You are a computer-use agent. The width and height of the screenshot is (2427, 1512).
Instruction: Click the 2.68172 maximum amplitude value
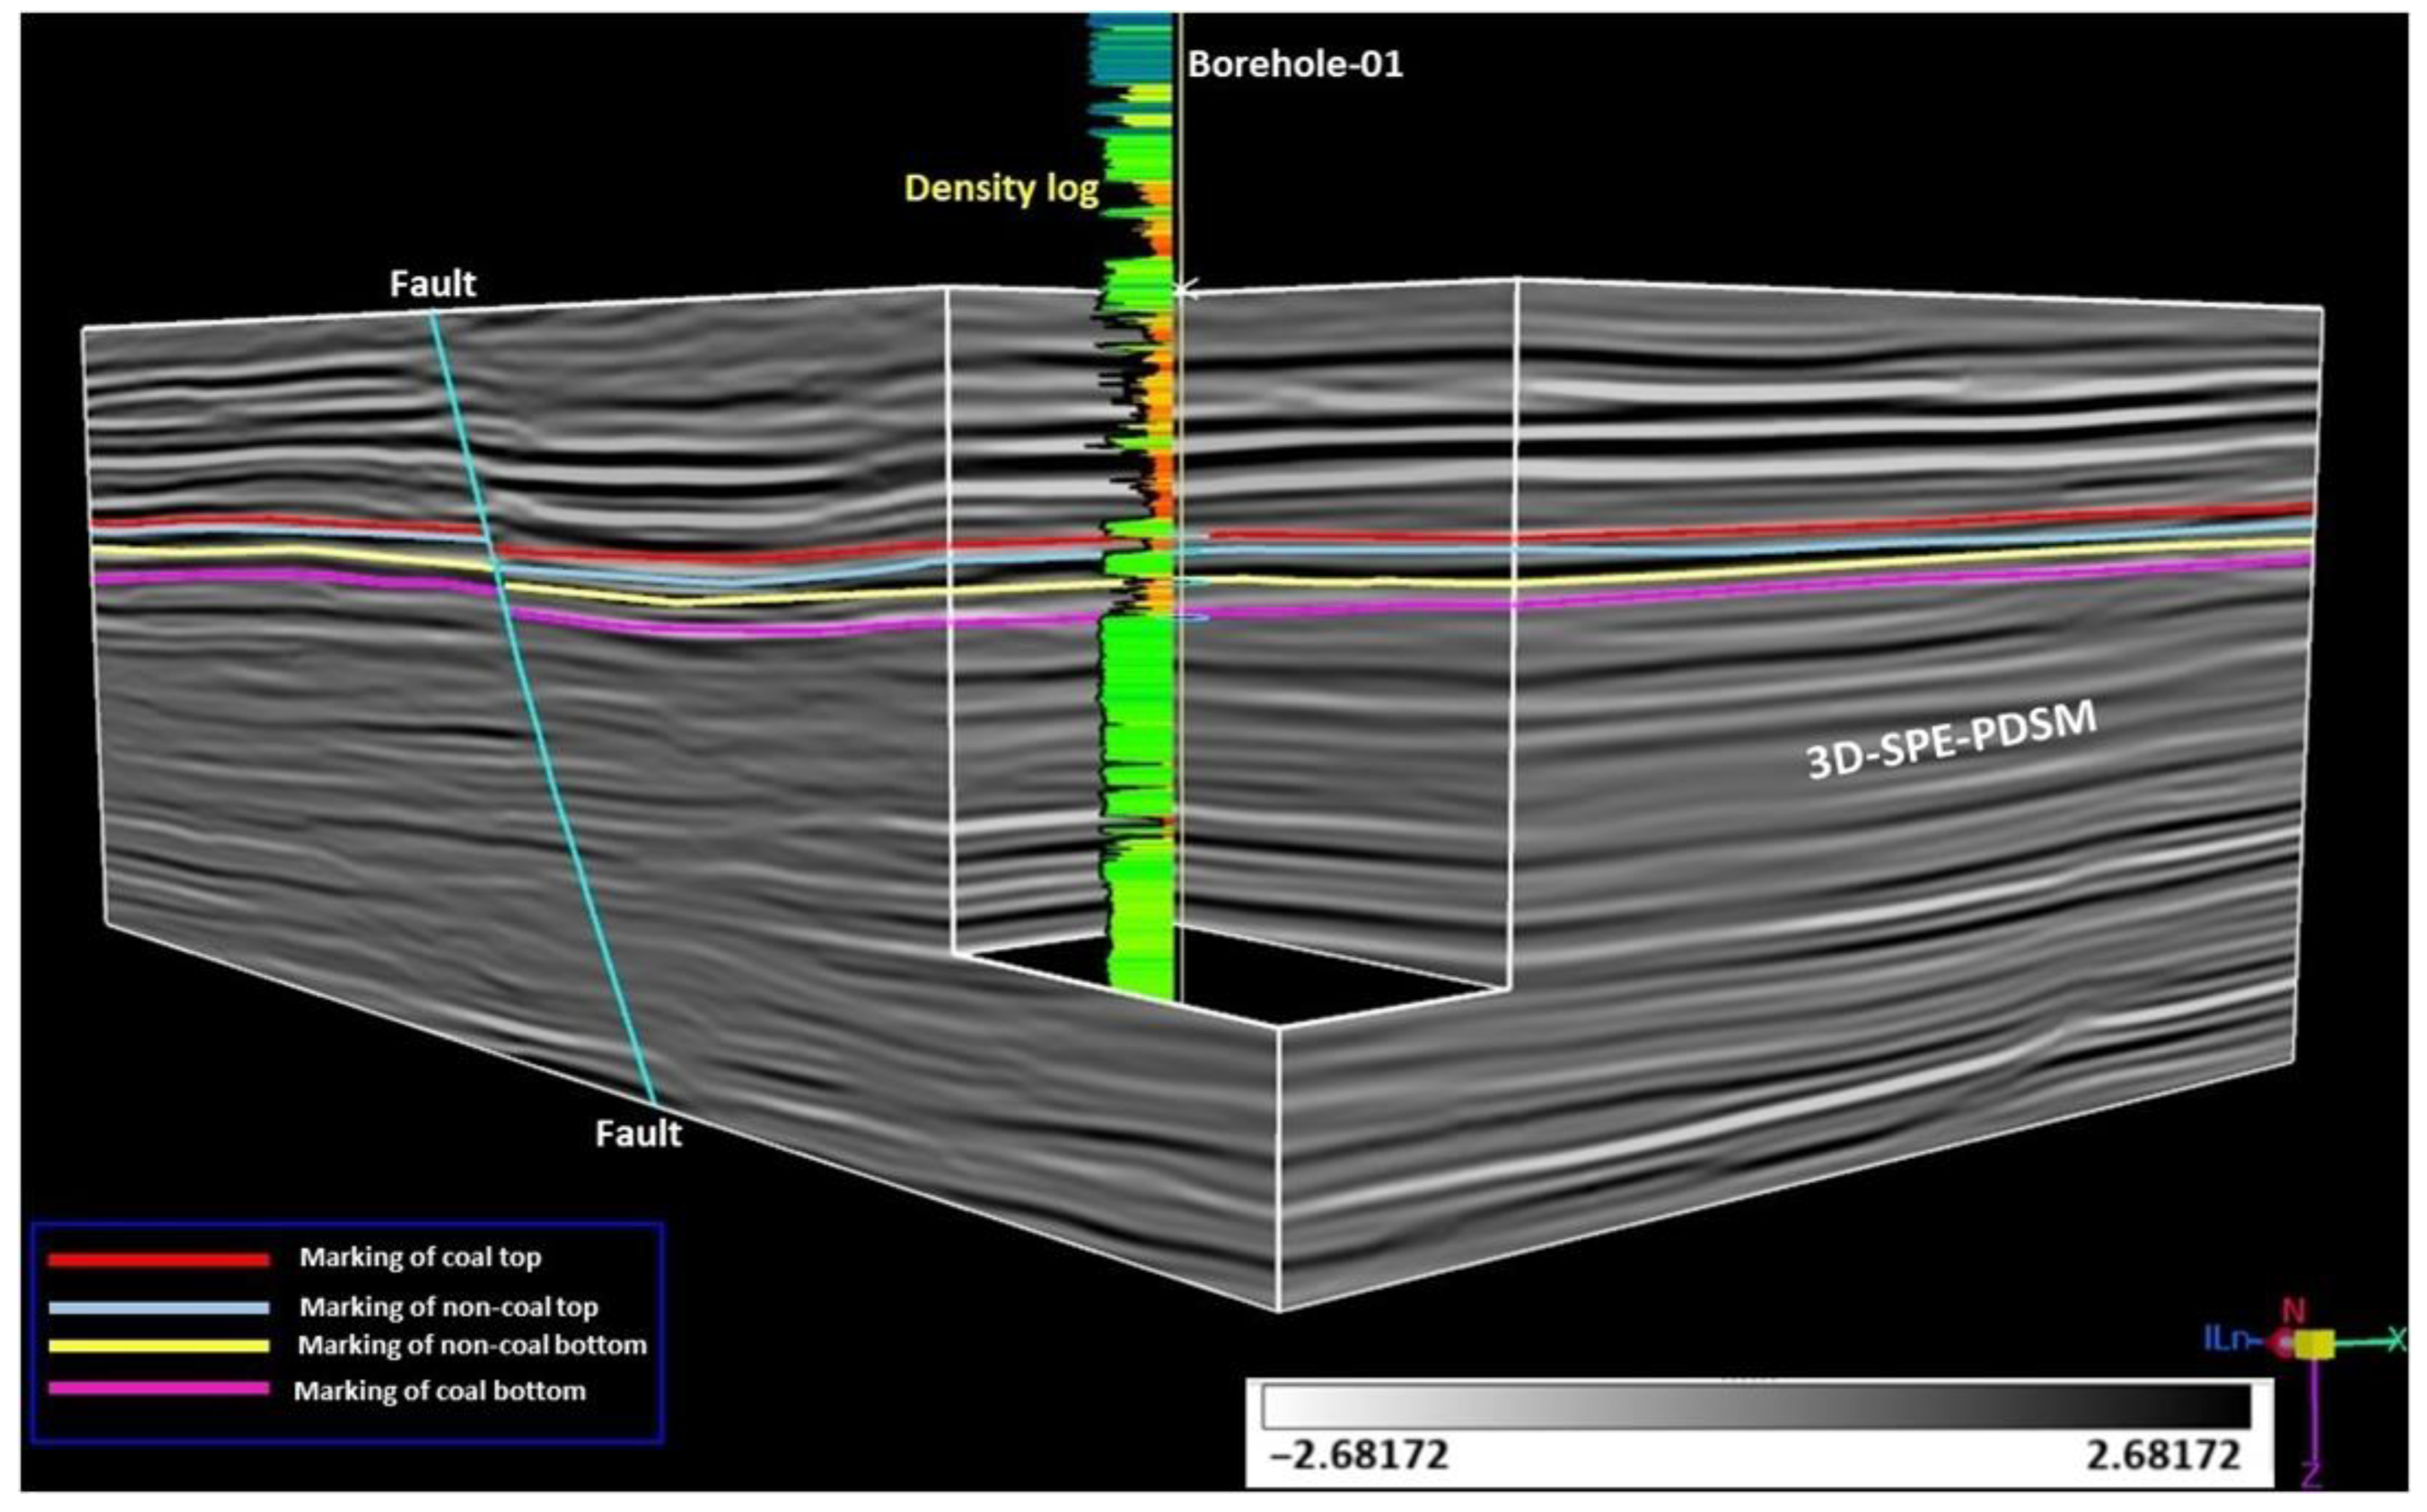(2163, 1455)
